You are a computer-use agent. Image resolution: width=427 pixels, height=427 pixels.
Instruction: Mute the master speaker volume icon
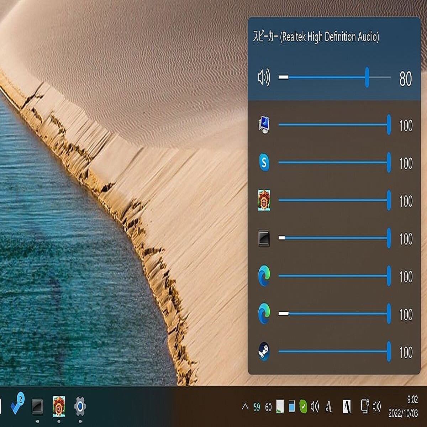264,78
